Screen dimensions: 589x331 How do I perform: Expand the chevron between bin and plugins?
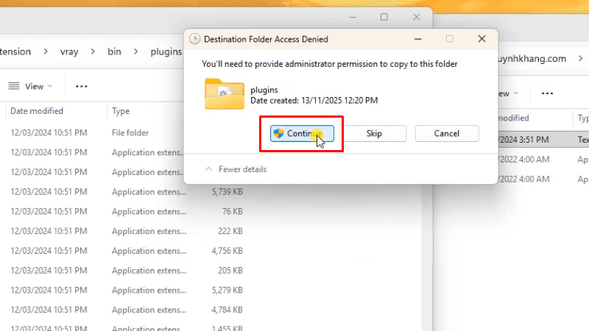click(133, 51)
